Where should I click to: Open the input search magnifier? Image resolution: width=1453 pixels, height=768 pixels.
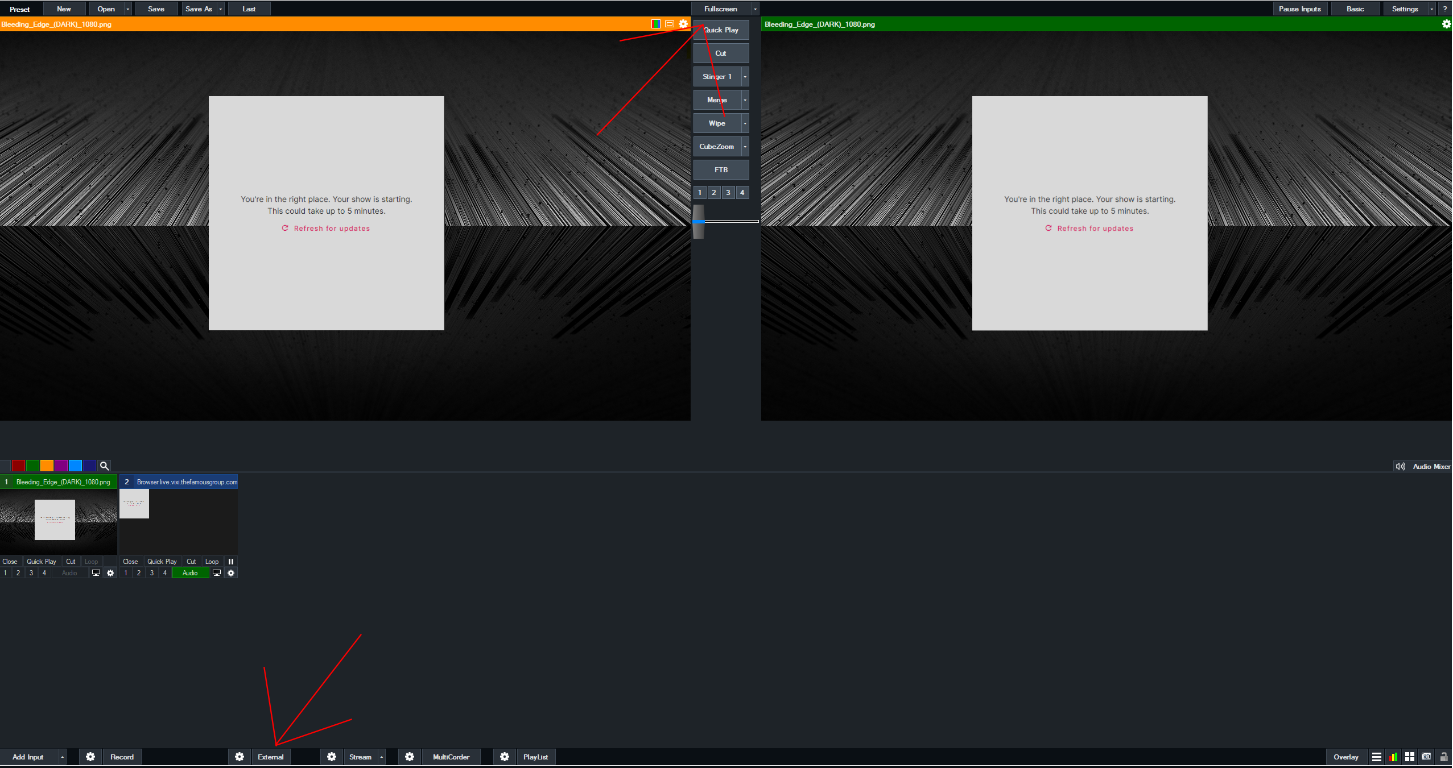coord(104,466)
